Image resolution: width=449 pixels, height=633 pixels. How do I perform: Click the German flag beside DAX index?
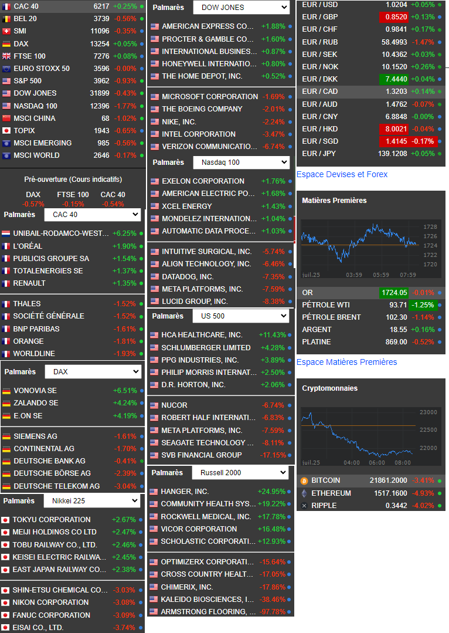pyautogui.click(x=6, y=44)
